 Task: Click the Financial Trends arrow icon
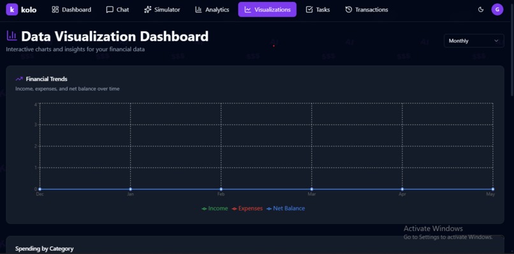[x=19, y=78]
